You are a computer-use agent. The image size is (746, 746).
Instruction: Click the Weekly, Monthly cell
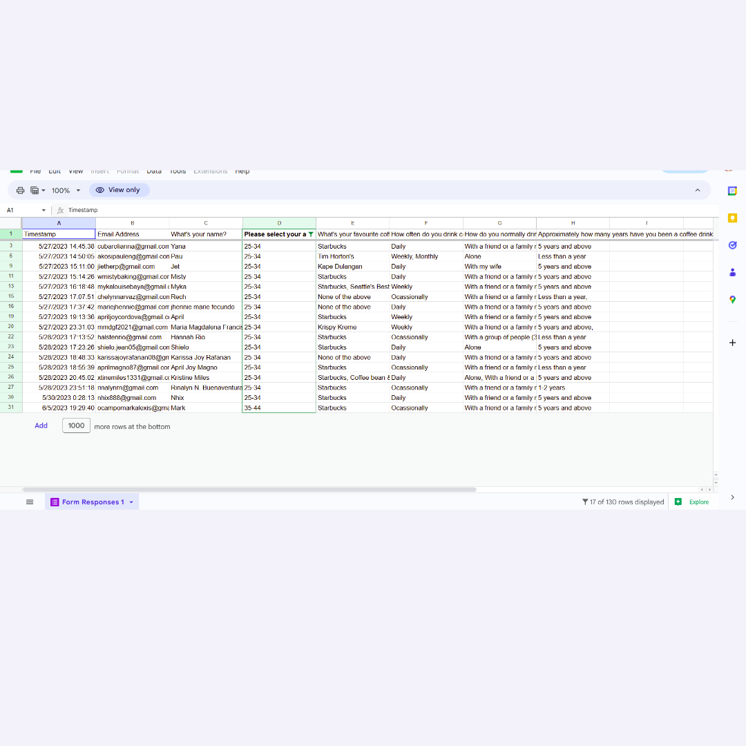click(425, 256)
